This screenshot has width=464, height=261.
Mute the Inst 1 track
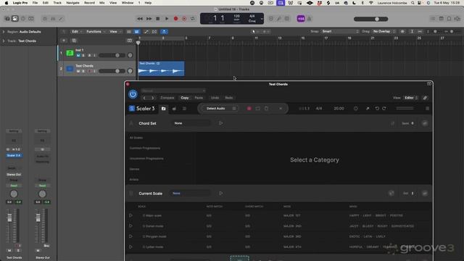coord(78,55)
